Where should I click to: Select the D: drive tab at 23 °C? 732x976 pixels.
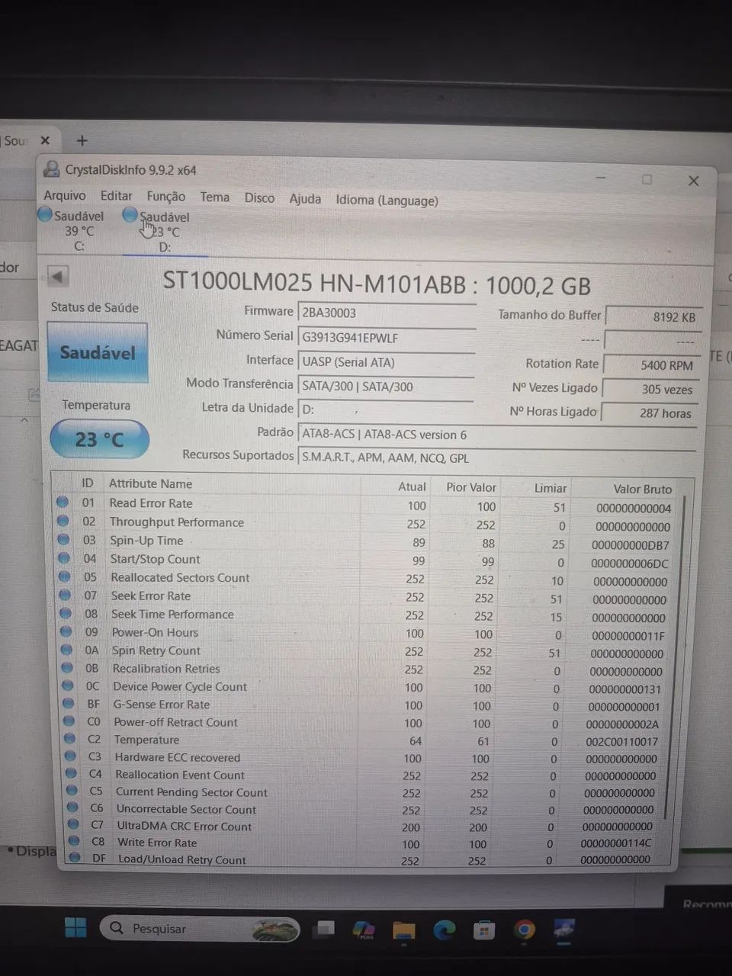pyautogui.click(x=164, y=232)
